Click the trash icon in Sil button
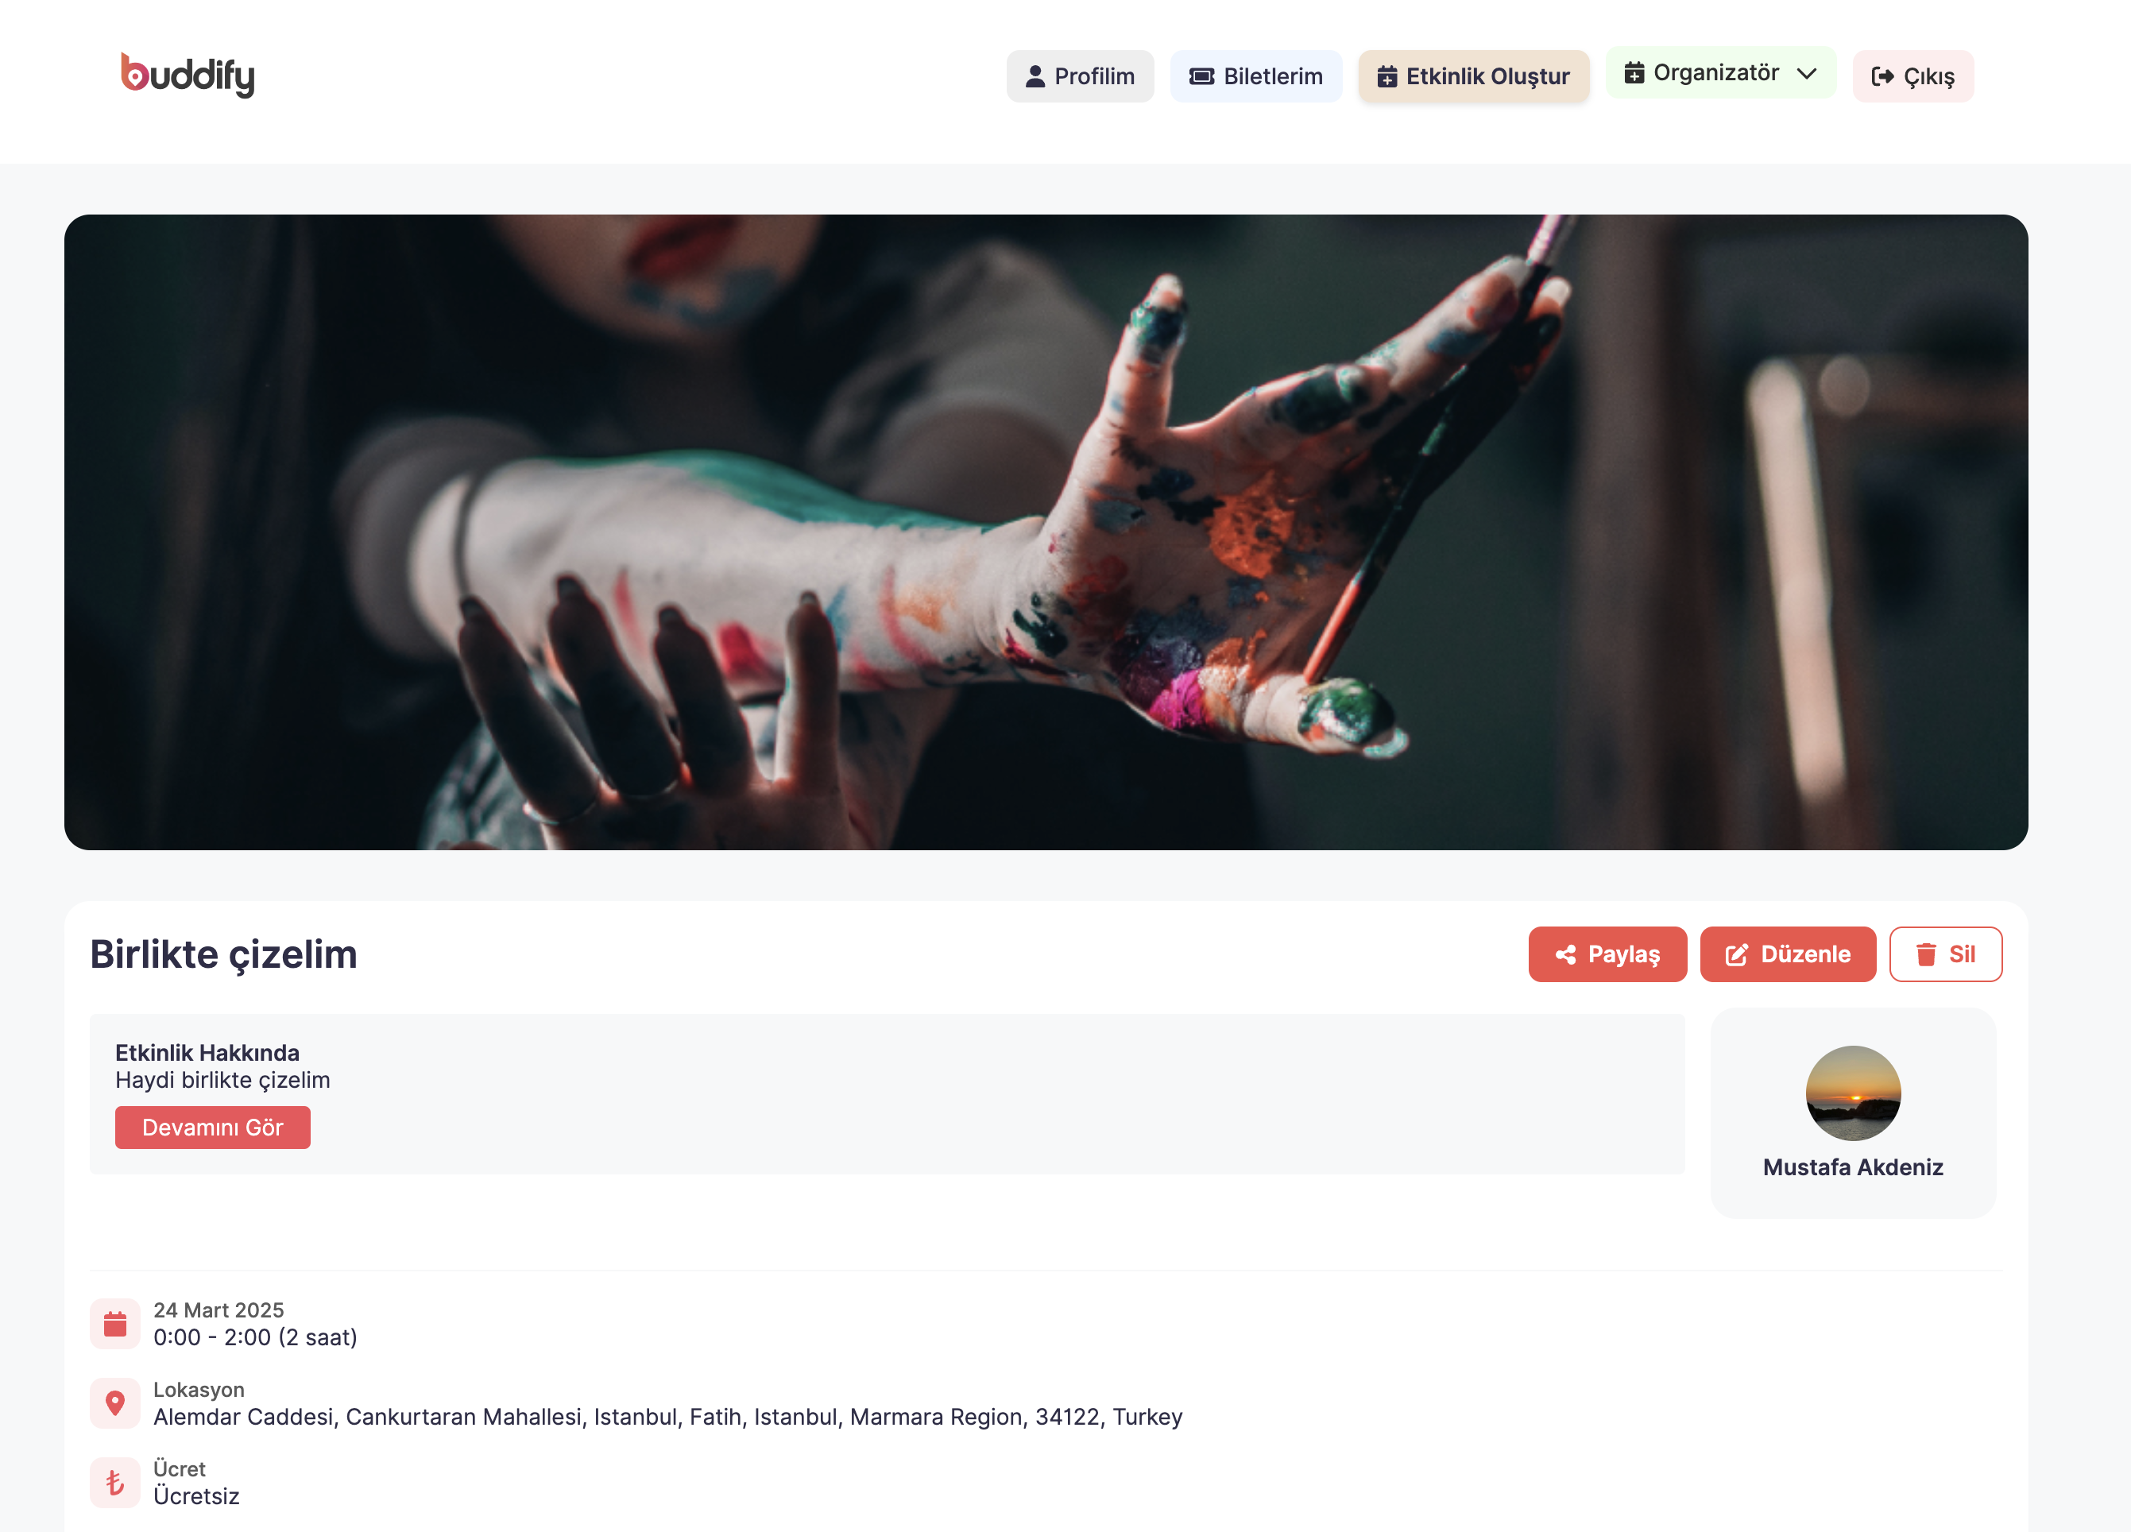Viewport: 2131px width, 1532px height. (x=1926, y=955)
